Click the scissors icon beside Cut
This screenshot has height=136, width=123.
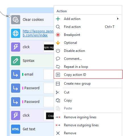[58, 92]
